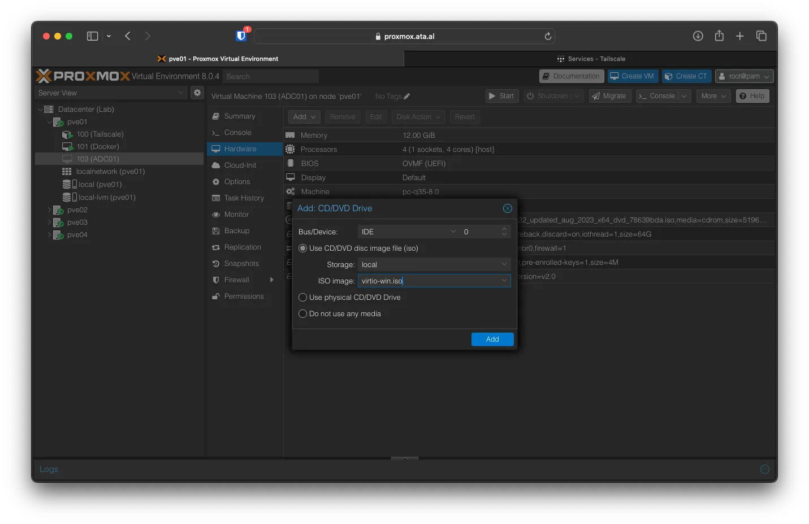The width and height of the screenshot is (809, 524).
Task: Click the Proxmox Search field
Action: (271, 76)
